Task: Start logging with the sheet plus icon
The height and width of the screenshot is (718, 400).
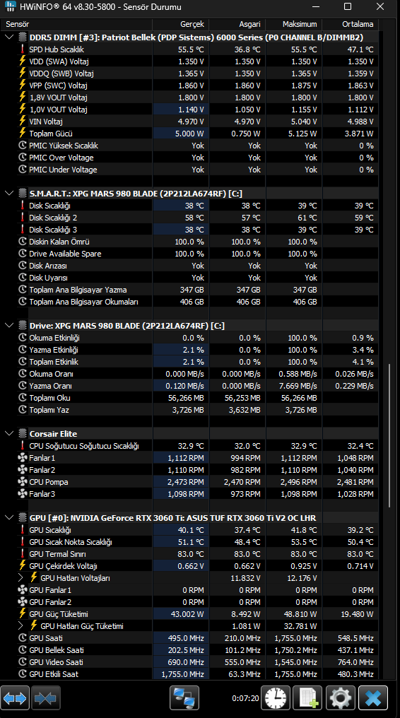Action: tap(307, 698)
